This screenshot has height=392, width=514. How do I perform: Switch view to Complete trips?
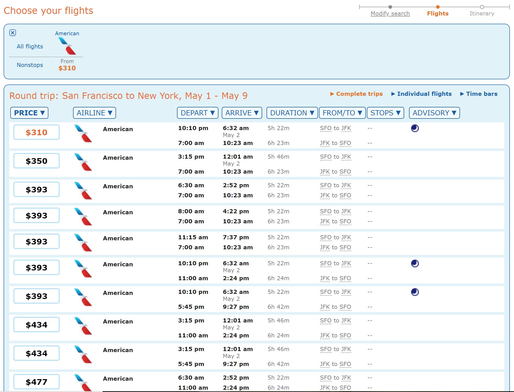tap(356, 94)
